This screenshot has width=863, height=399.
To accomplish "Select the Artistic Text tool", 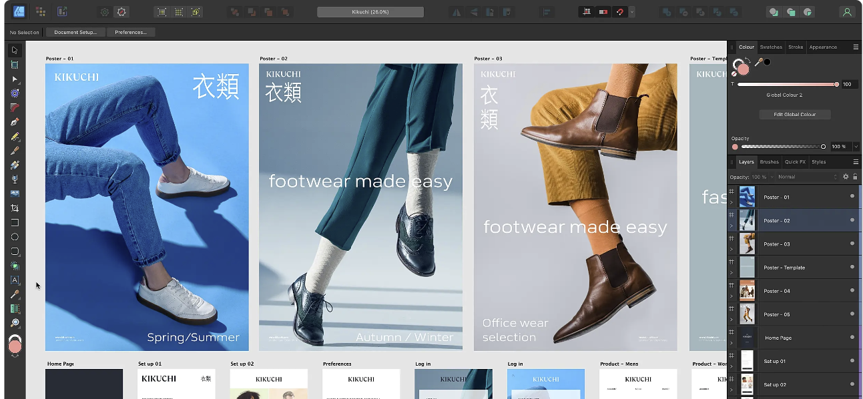I will click(x=15, y=280).
